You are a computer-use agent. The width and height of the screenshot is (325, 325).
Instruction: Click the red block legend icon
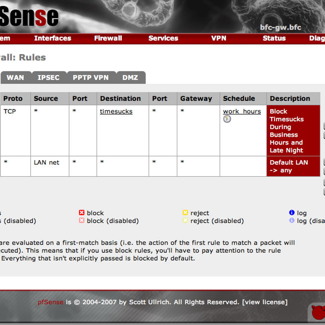(82, 213)
